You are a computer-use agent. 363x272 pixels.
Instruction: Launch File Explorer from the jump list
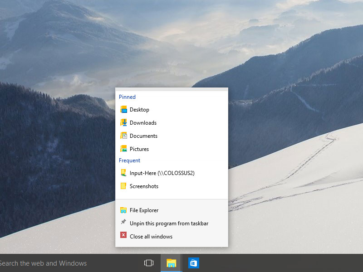tap(172, 210)
